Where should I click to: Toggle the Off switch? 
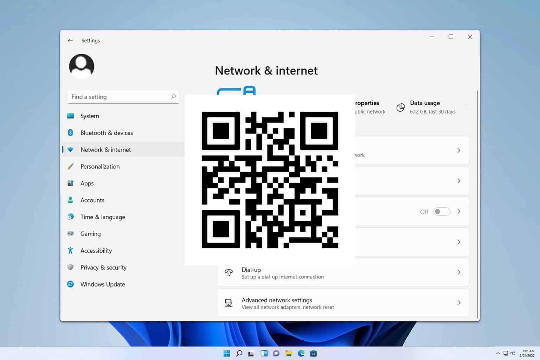(x=442, y=212)
